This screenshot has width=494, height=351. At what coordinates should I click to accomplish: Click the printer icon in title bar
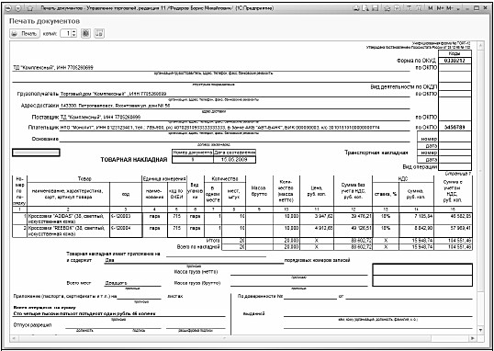click(356, 8)
